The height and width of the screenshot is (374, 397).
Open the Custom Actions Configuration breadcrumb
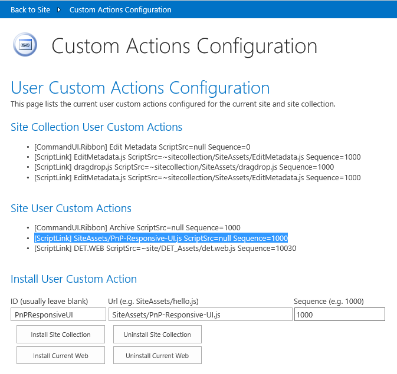(x=120, y=9)
